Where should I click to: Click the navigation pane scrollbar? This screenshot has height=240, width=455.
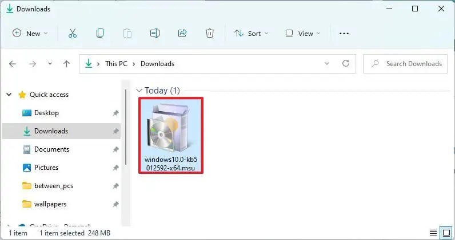(x=126, y=127)
